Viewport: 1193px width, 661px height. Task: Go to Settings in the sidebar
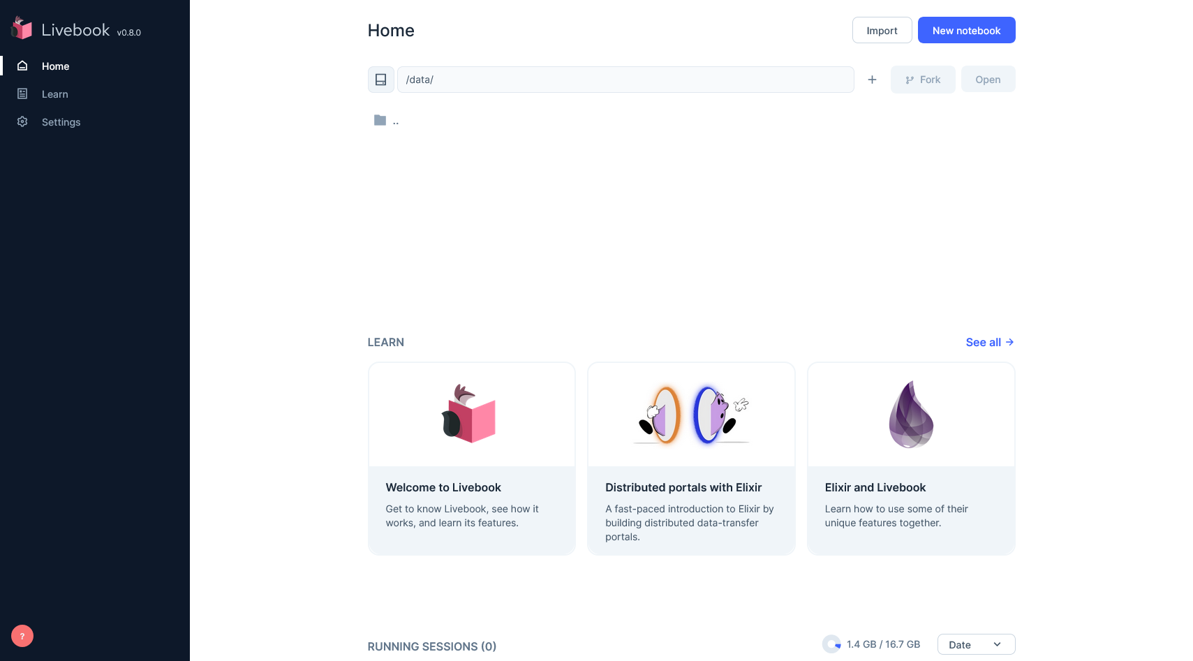61,122
